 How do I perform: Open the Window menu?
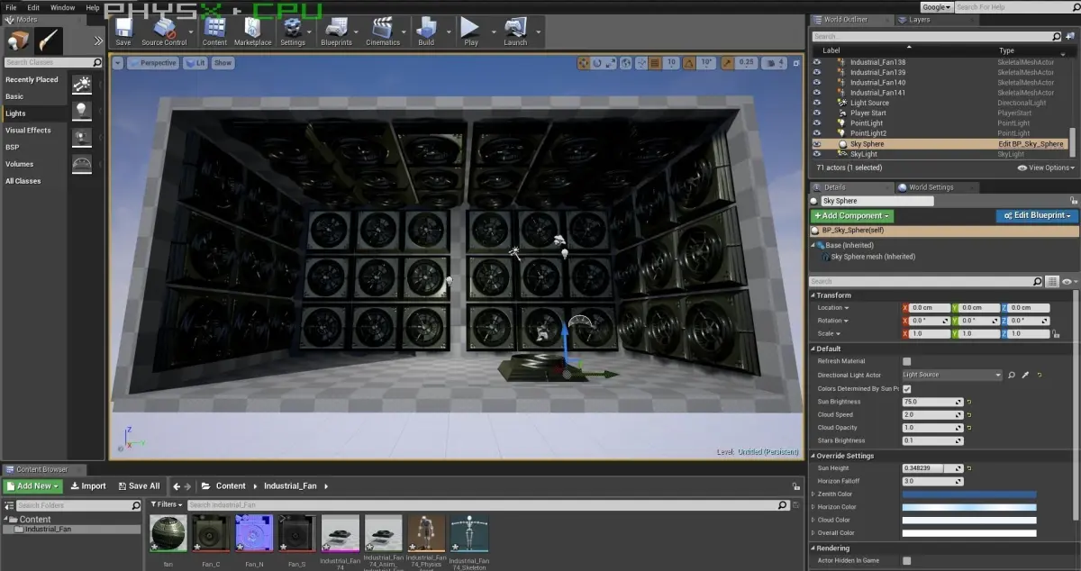coord(63,7)
